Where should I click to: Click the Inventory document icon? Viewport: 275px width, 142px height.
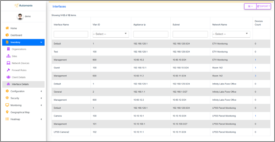point(7,42)
